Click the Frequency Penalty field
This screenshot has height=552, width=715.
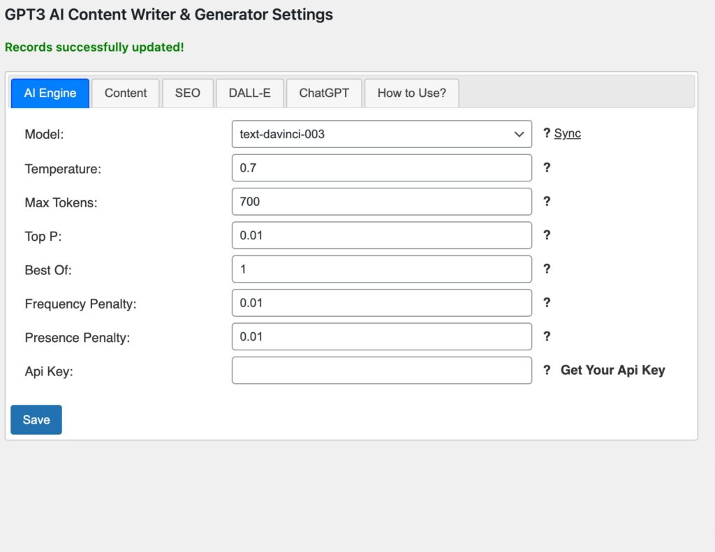point(382,303)
